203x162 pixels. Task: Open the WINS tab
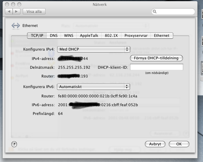69,36
